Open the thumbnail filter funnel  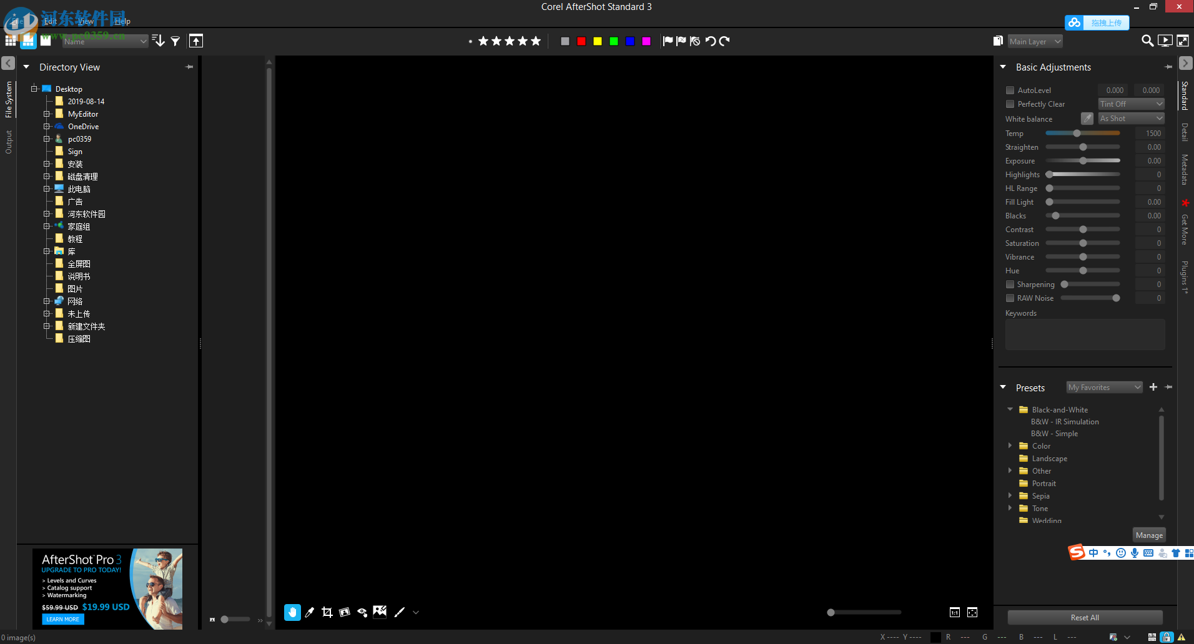pyautogui.click(x=175, y=41)
